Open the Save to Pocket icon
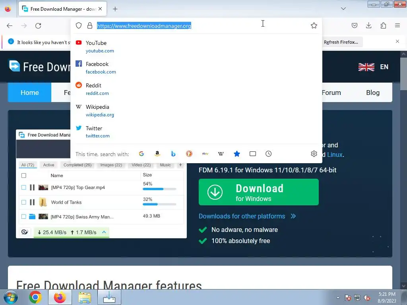This screenshot has width=407, height=305. [354, 25]
